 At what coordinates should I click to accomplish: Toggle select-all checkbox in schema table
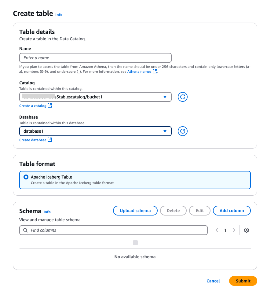(x=135, y=243)
